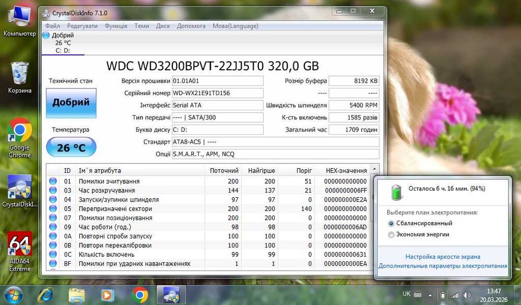Click CrystalDiskInfo title bar icon
The height and width of the screenshot is (305, 521).
point(46,14)
